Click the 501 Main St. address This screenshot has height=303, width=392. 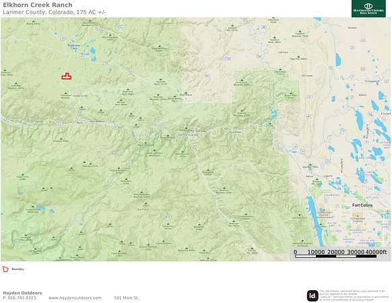[126, 298]
